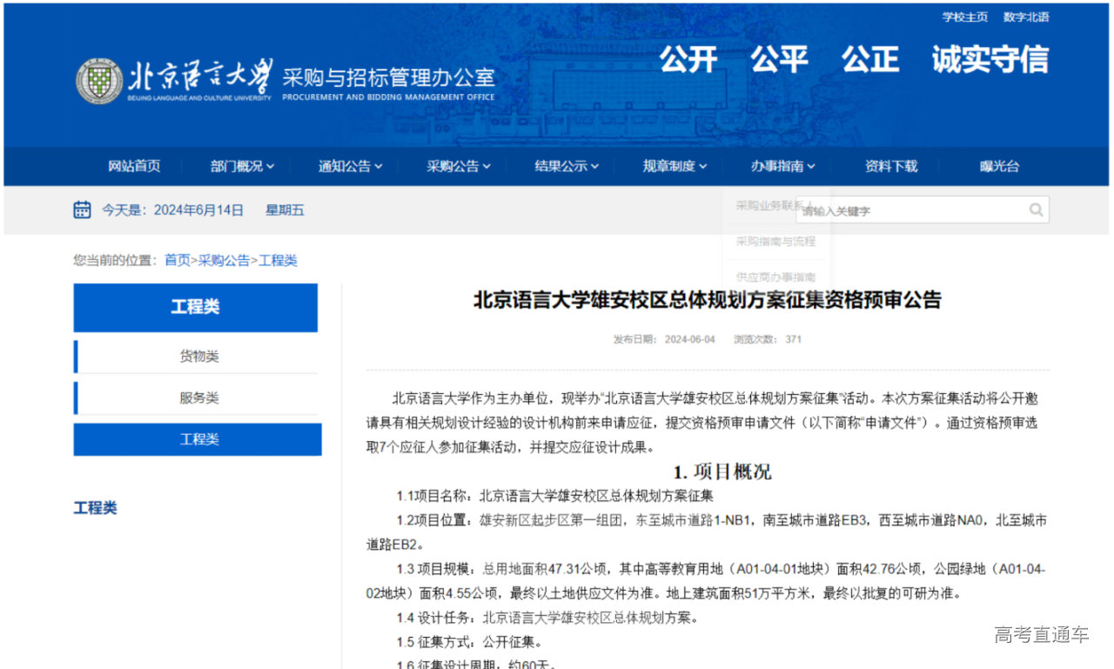Expand the 通知公告 dropdown menu

(350, 166)
